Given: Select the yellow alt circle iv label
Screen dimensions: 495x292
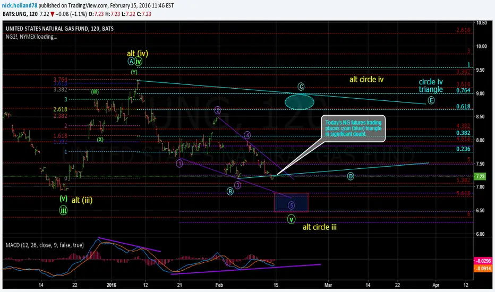Looking at the screenshot, I should point(366,80).
